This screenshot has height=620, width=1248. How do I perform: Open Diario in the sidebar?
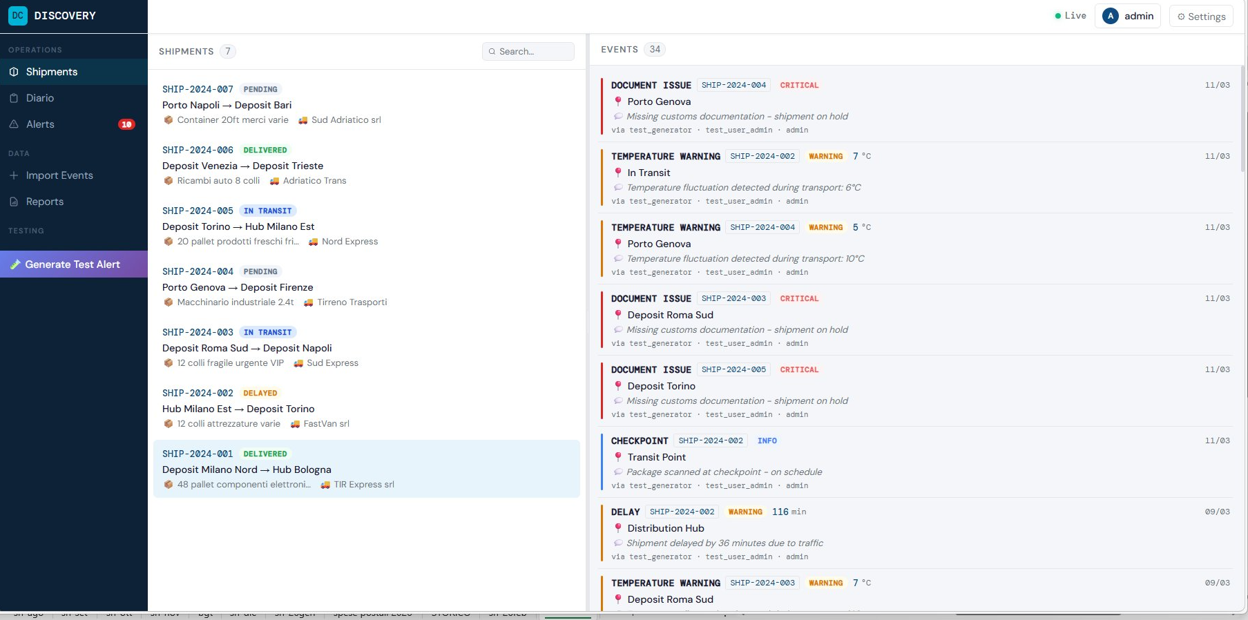[74, 98]
